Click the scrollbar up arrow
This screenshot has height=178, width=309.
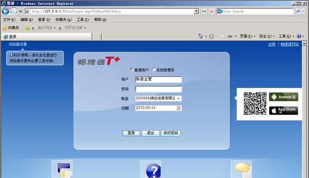[304, 44]
